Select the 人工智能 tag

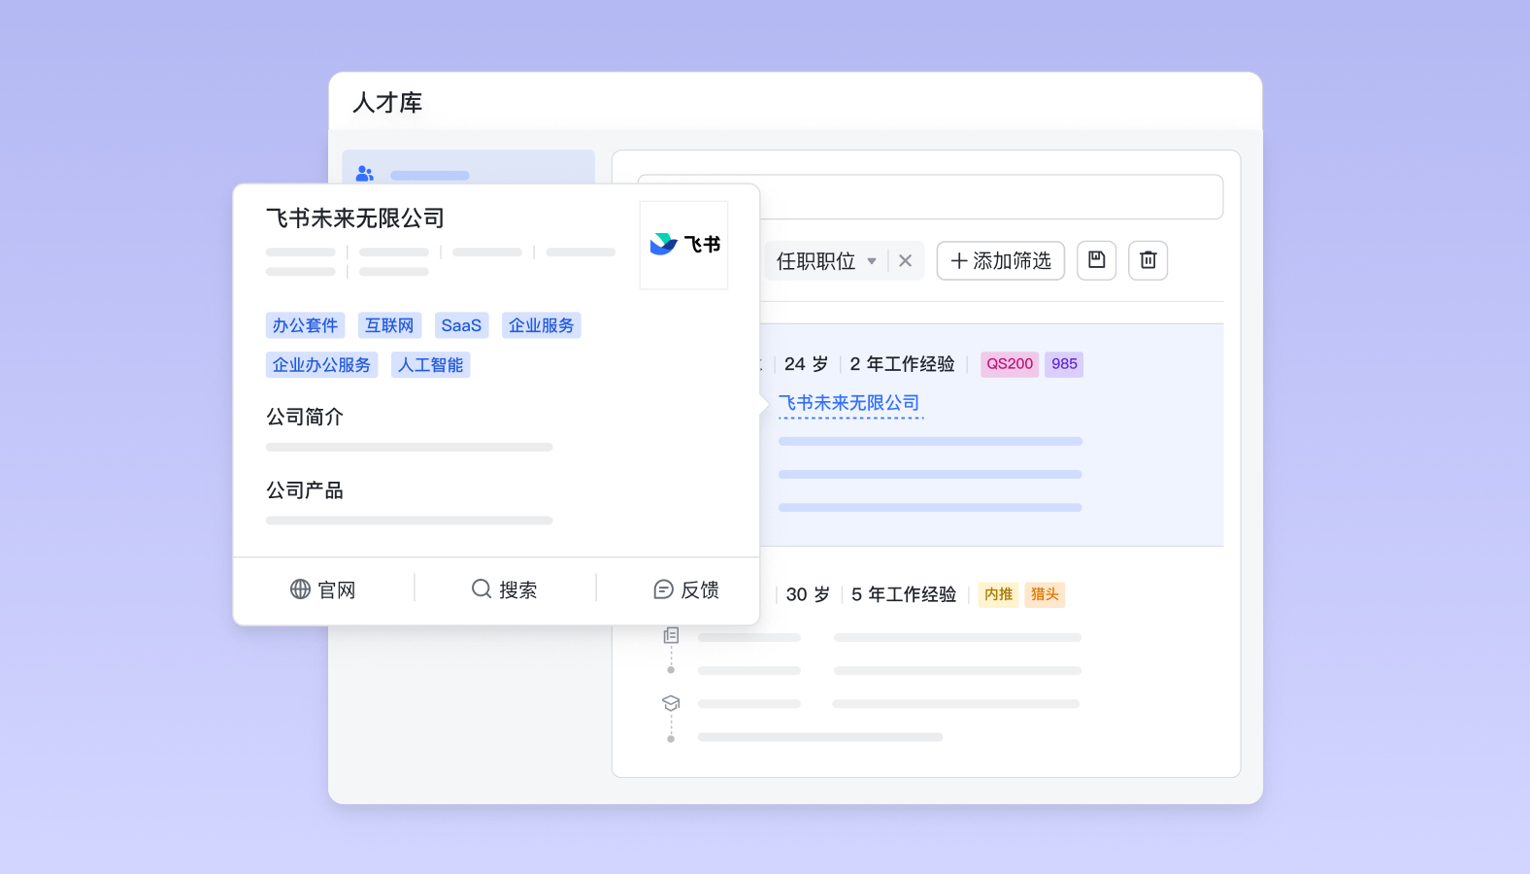(430, 365)
